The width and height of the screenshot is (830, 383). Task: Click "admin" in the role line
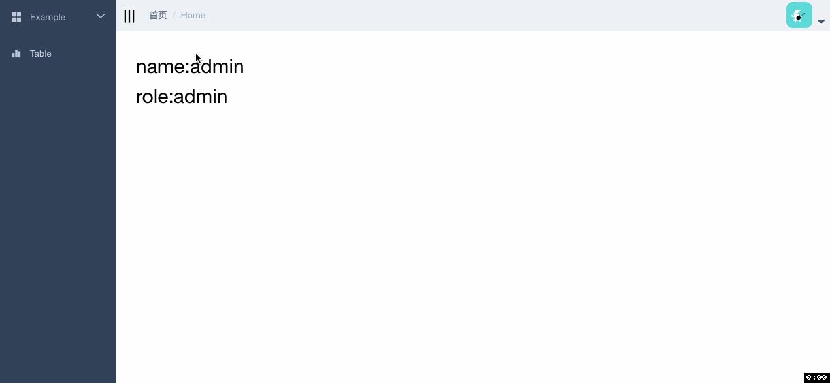point(201,97)
